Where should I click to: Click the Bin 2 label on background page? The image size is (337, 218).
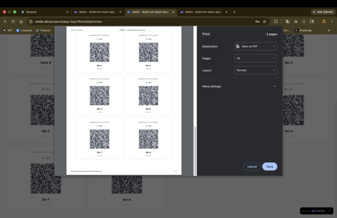(288, 63)
